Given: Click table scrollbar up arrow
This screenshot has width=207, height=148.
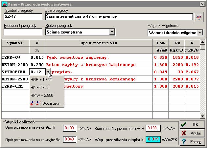Looking at the screenshot, I should pos(202,42).
